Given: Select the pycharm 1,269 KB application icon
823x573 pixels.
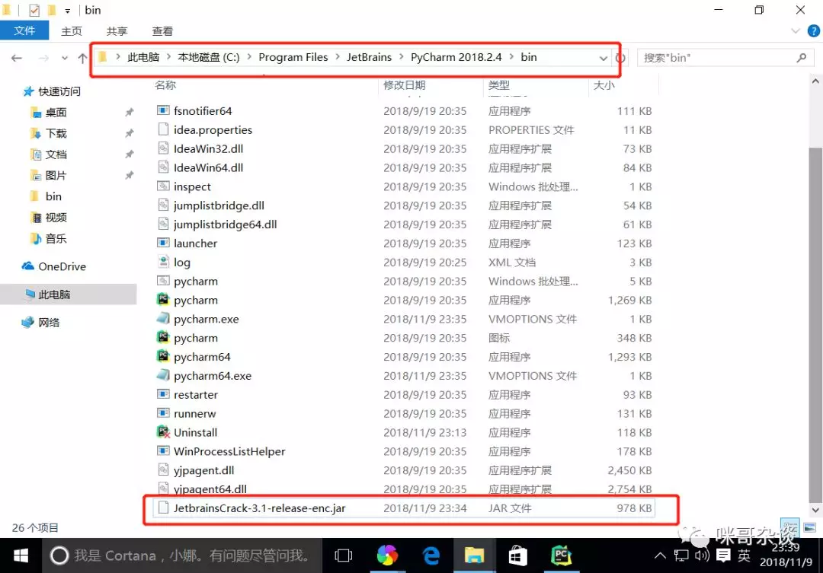Looking at the screenshot, I should (163, 299).
